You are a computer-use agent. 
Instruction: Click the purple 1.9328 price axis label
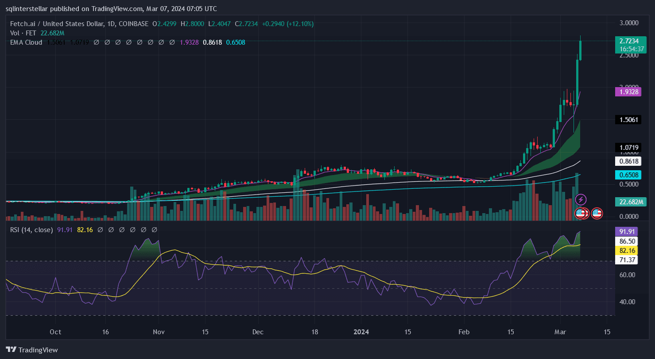click(x=628, y=92)
